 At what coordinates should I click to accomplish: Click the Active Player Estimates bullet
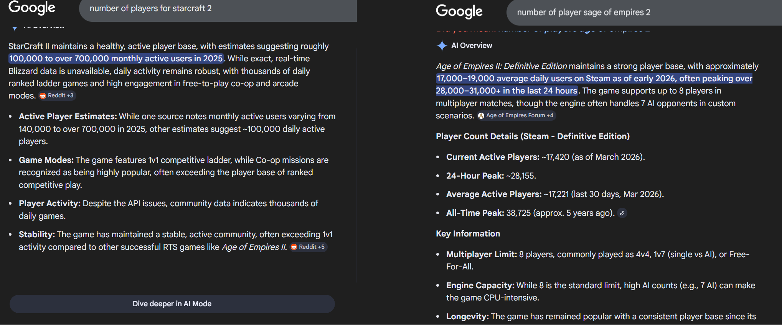68,117
